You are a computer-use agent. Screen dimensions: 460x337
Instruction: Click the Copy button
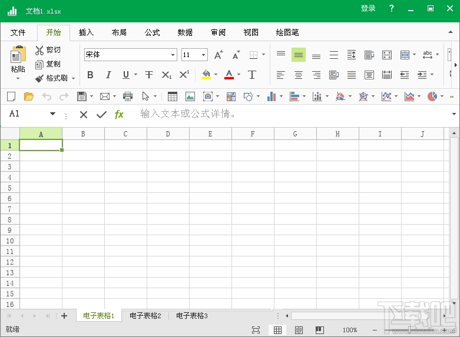48,64
